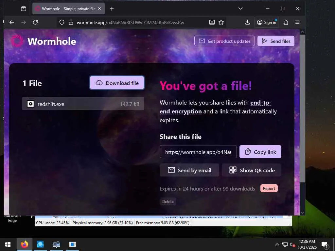Click the CPU usage status entry
The height and width of the screenshot is (251, 335).
[53, 223]
